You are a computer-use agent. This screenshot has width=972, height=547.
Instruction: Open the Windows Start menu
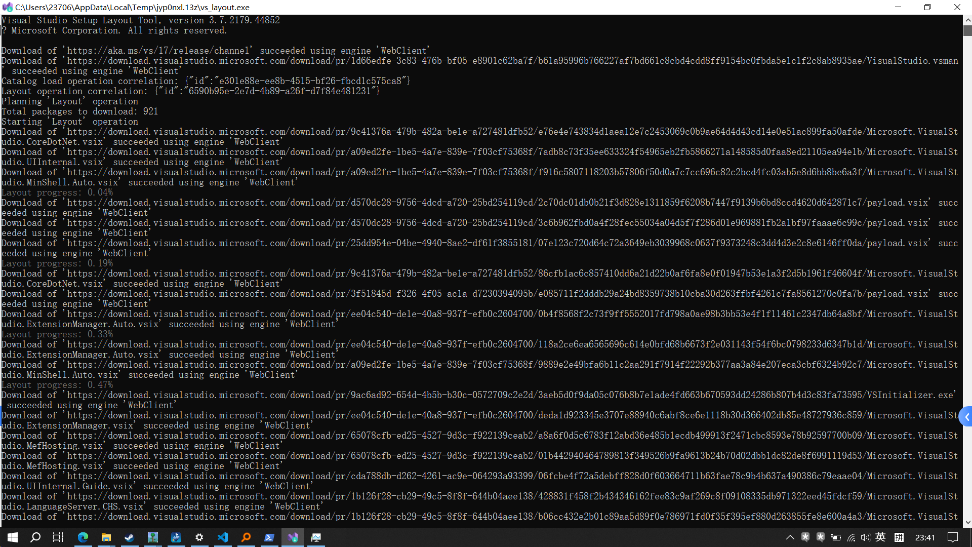coord(12,537)
